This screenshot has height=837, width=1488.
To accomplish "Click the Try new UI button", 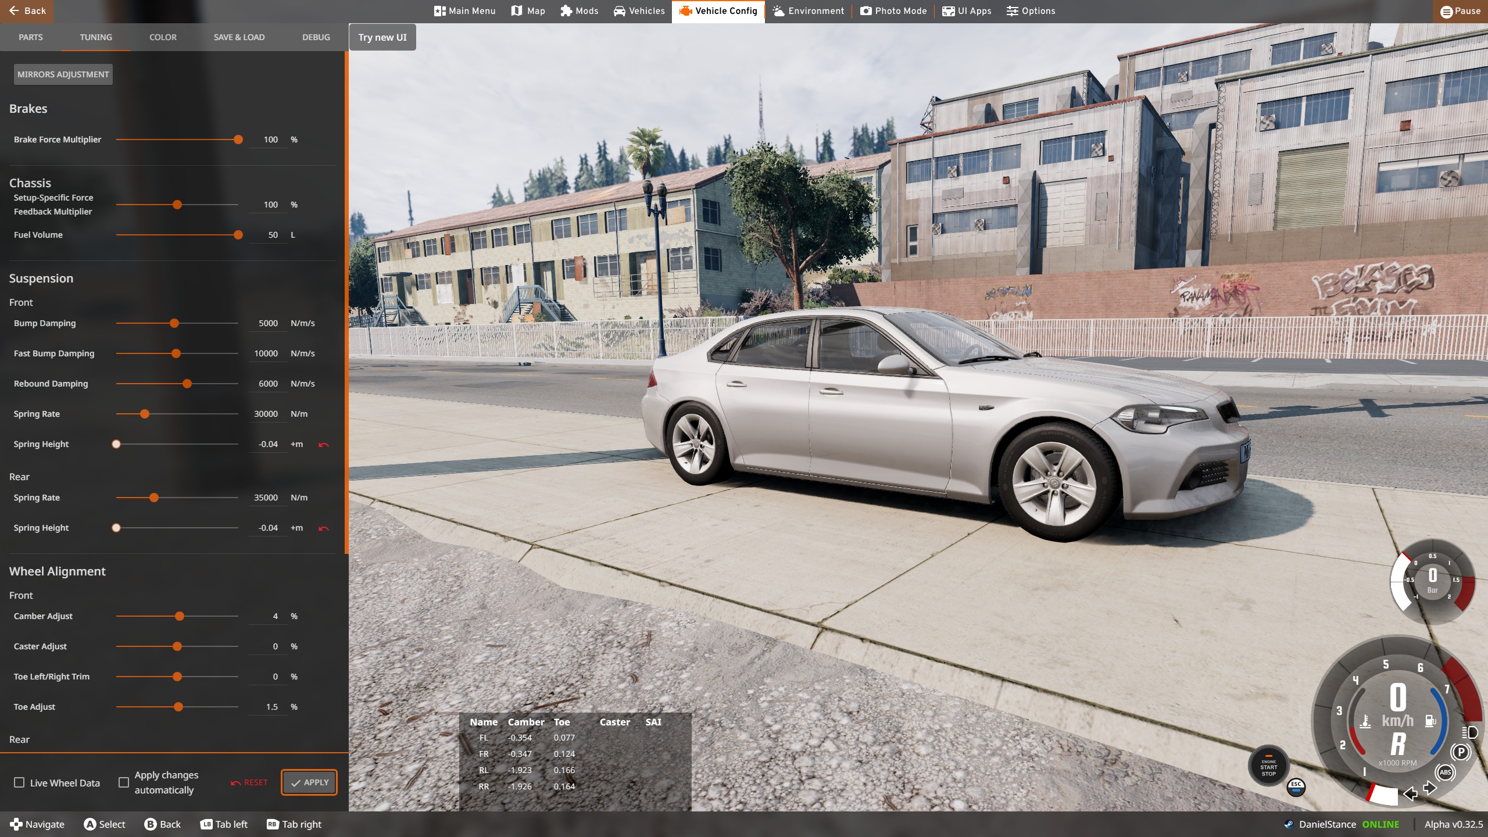I will 382,37.
